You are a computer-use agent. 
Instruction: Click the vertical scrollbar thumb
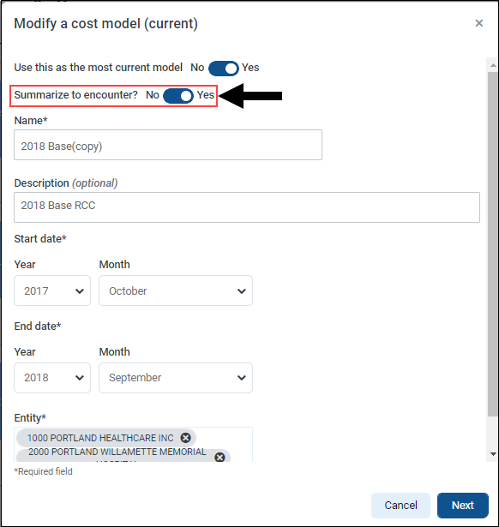click(x=493, y=244)
